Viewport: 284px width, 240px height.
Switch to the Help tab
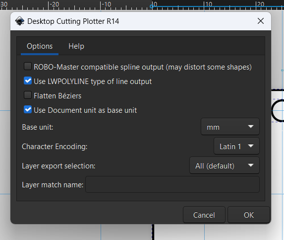click(76, 46)
